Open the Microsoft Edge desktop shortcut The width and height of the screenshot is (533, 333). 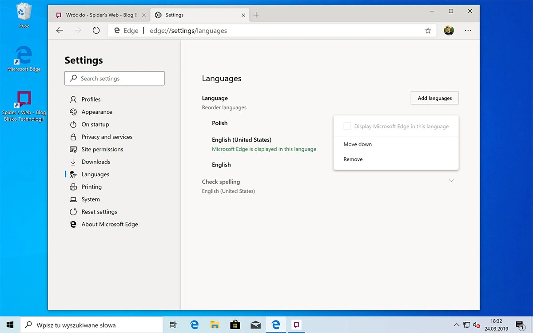tap(24, 58)
